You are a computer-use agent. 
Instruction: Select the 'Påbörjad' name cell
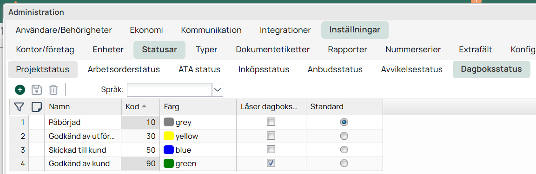click(x=83, y=122)
